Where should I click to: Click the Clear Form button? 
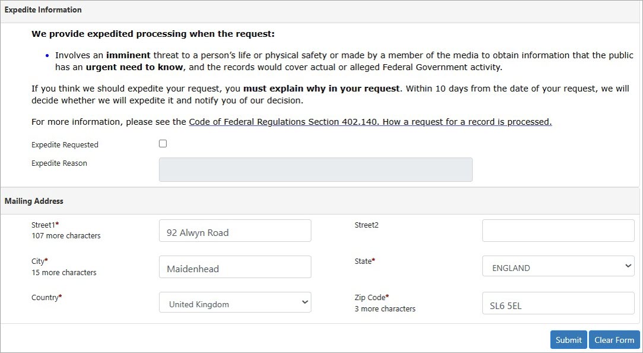pyautogui.click(x=614, y=339)
